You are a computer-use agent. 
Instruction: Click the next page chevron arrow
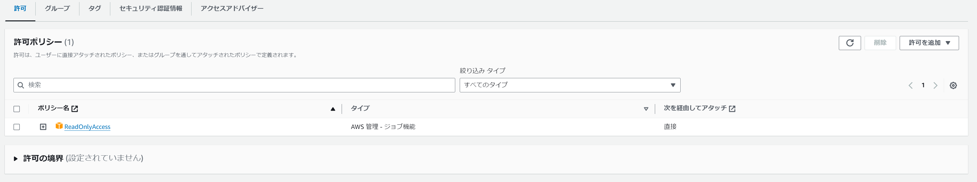click(x=935, y=86)
